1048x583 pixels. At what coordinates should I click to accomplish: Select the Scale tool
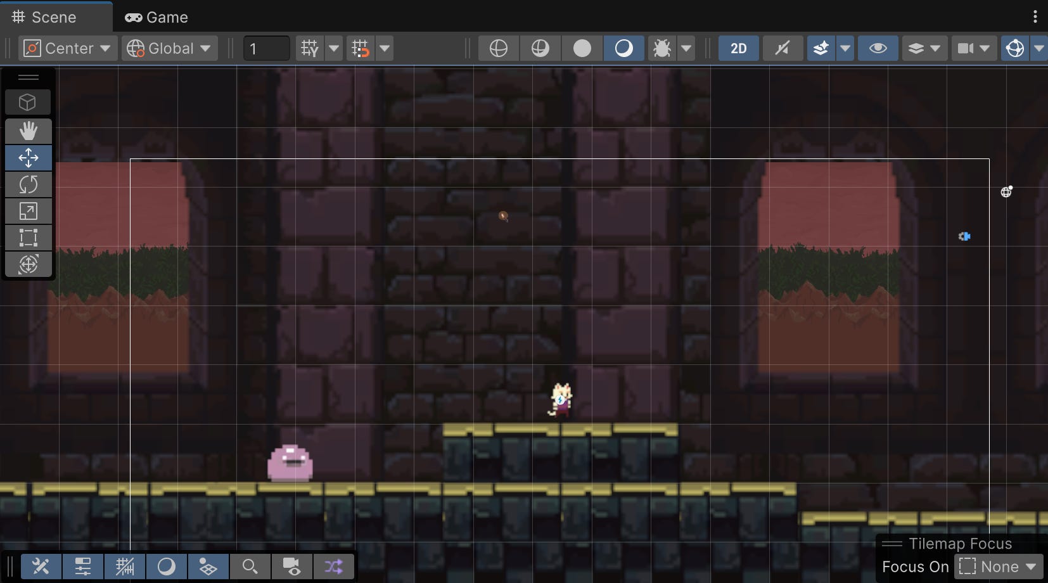[x=29, y=211]
